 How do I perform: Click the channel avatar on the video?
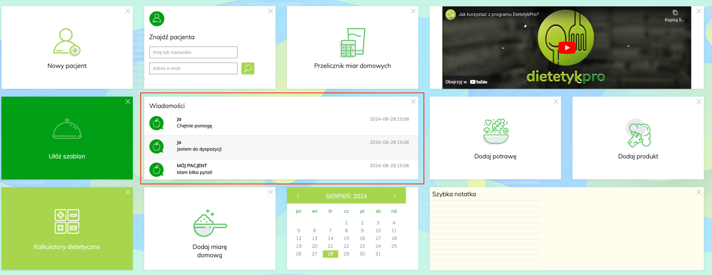450,14
